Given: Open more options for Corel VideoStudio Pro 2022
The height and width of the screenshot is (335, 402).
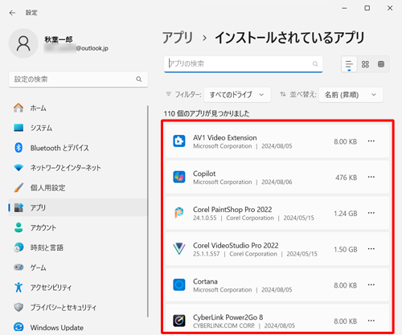Looking at the screenshot, I should click(x=371, y=249).
